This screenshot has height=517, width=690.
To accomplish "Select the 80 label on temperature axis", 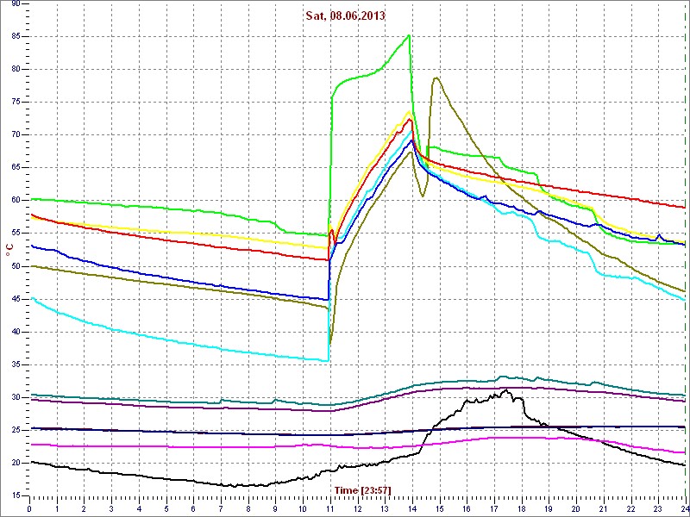I will [x=15, y=70].
